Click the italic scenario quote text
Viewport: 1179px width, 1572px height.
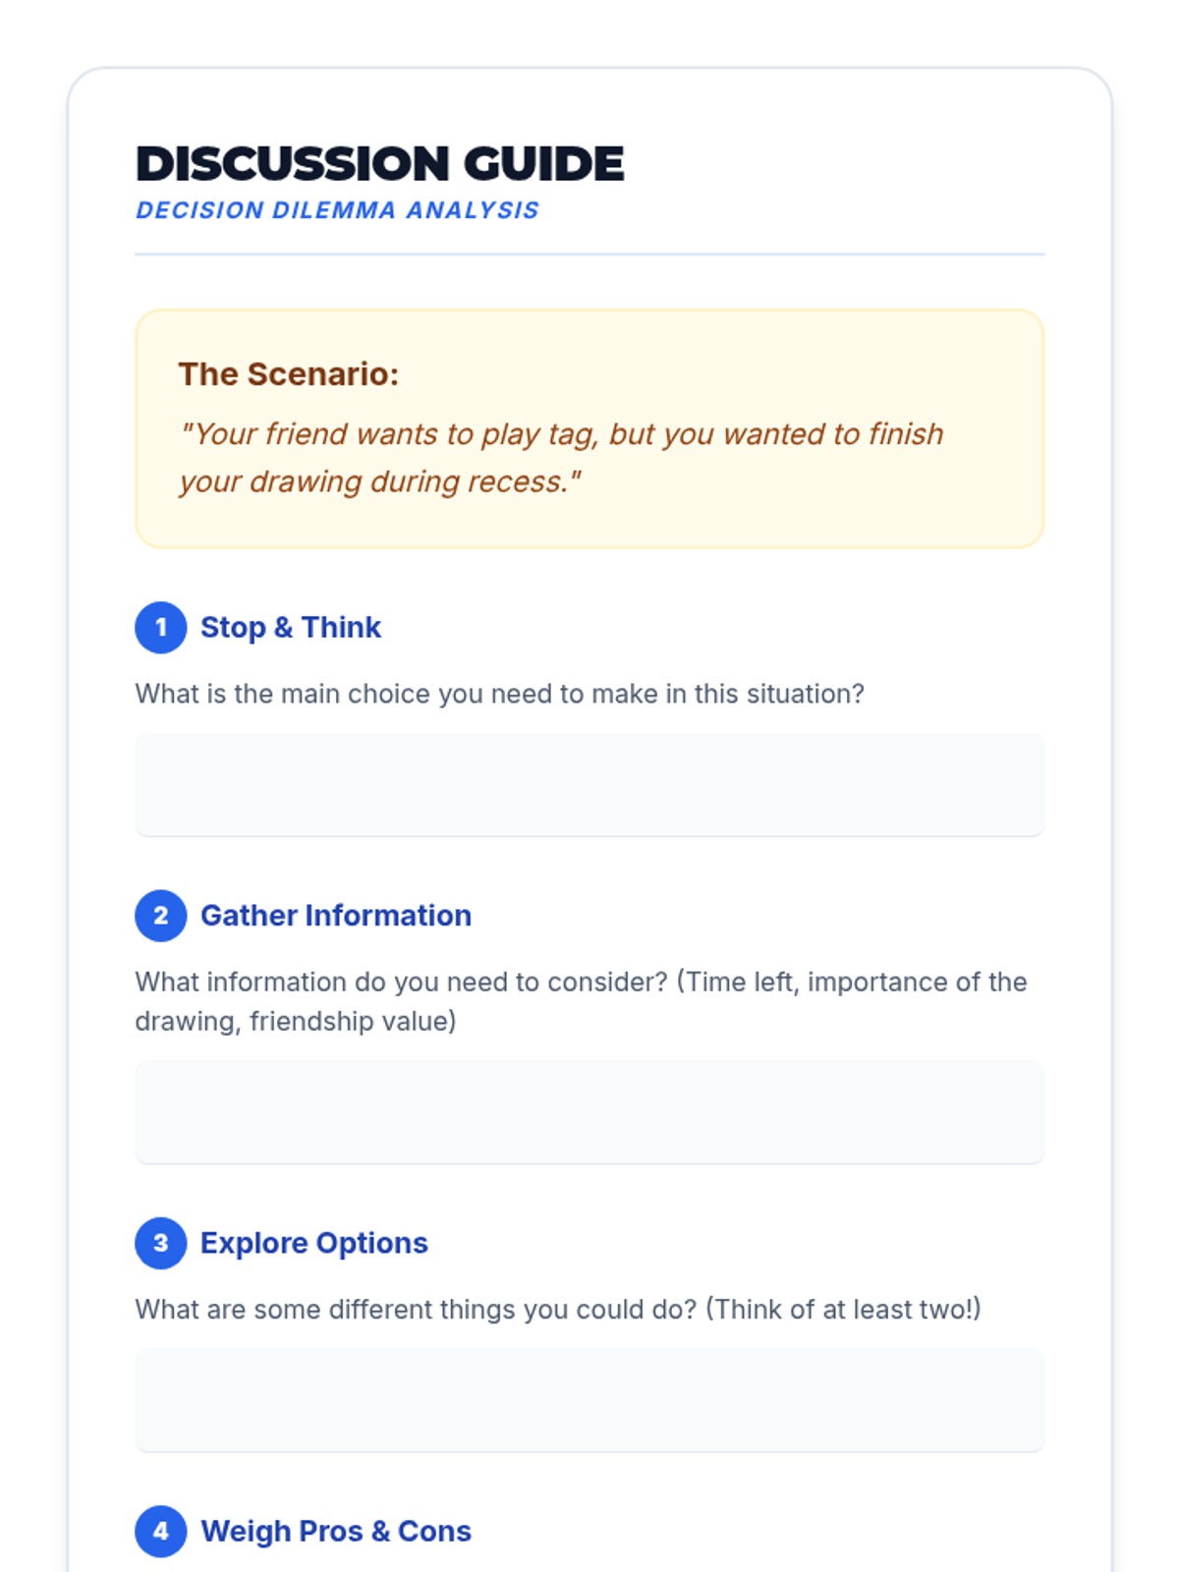(x=561, y=458)
